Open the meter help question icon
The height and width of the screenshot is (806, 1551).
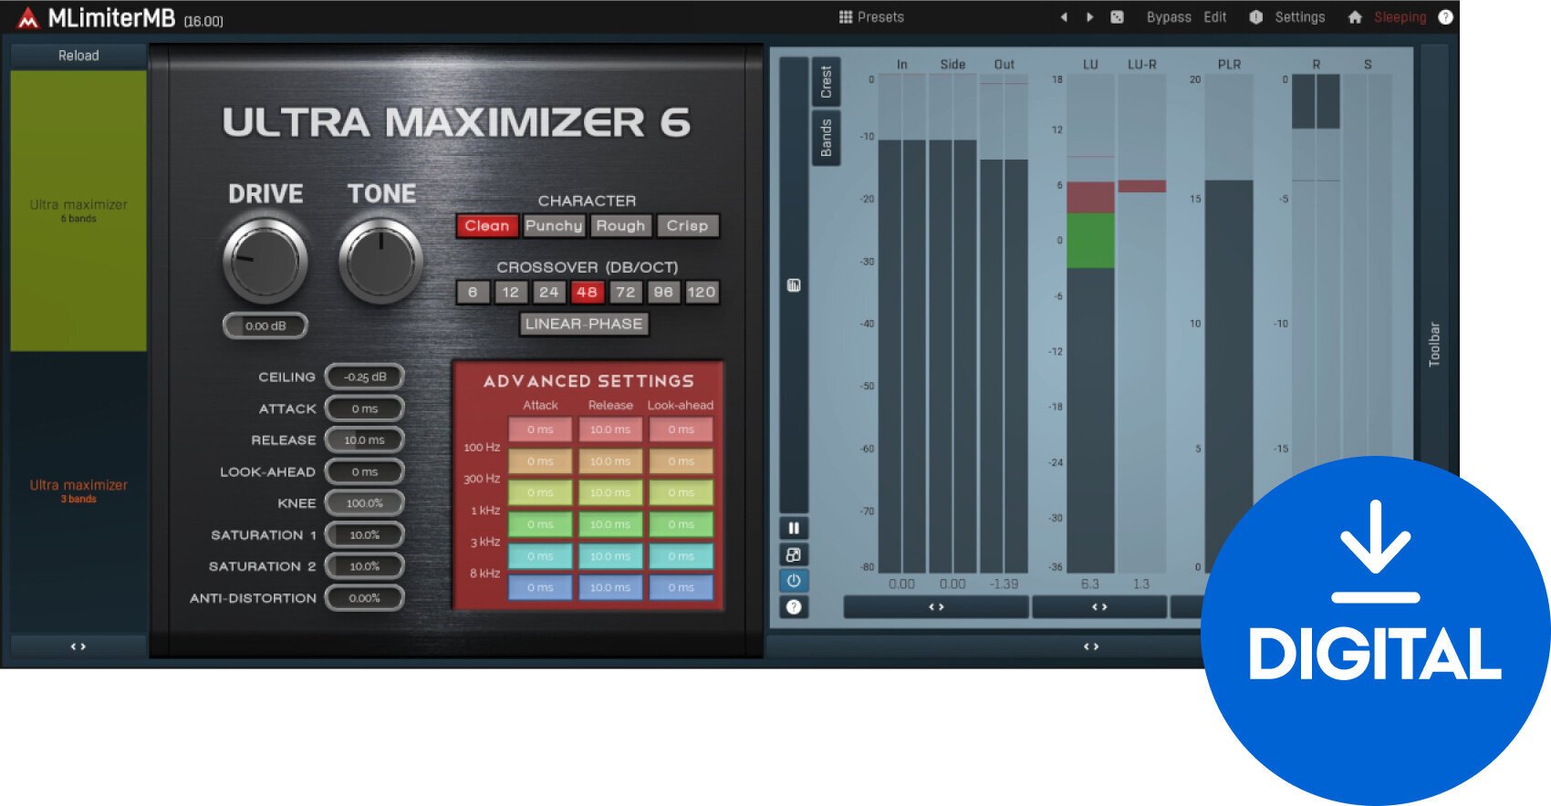(x=794, y=606)
